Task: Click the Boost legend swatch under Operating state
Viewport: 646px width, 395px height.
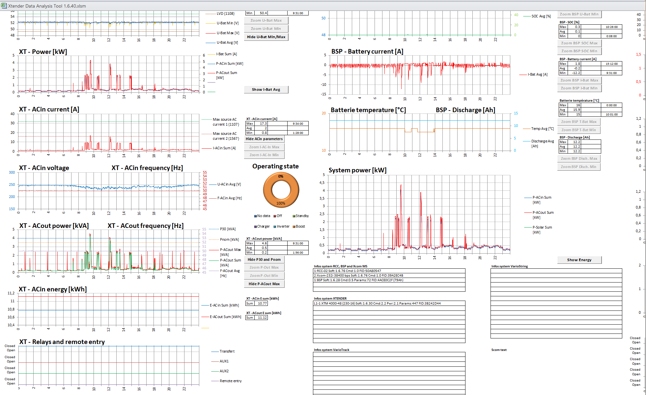Action: tap(294, 227)
